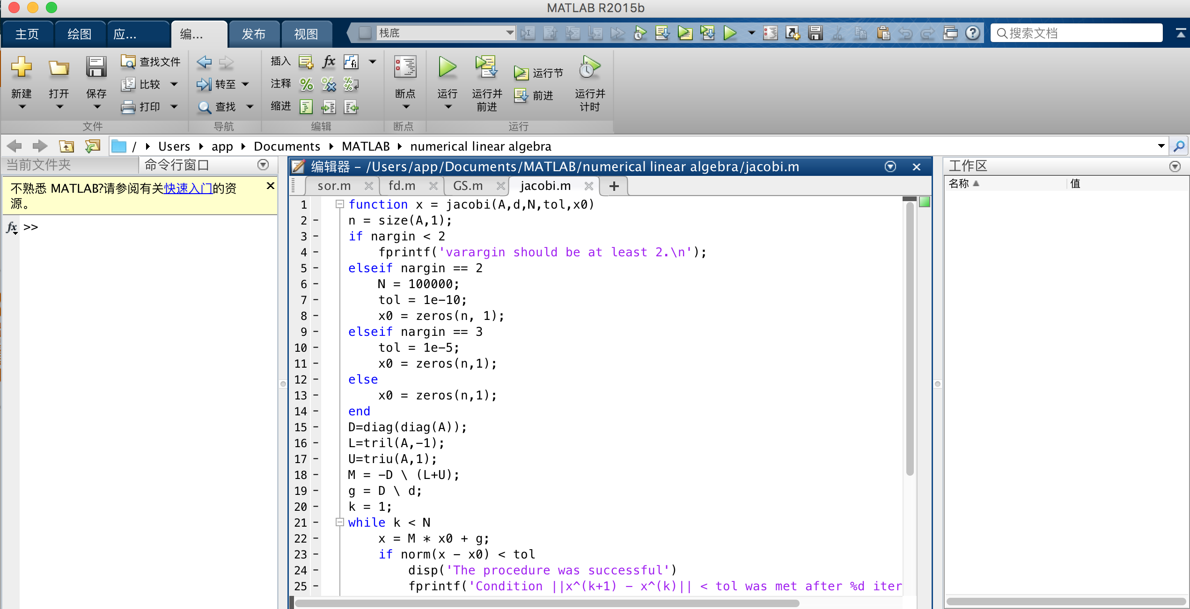Expand the Go To (转至) dropdown arrow
This screenshot has width=1190, height=609.
(x=246, y=84)
